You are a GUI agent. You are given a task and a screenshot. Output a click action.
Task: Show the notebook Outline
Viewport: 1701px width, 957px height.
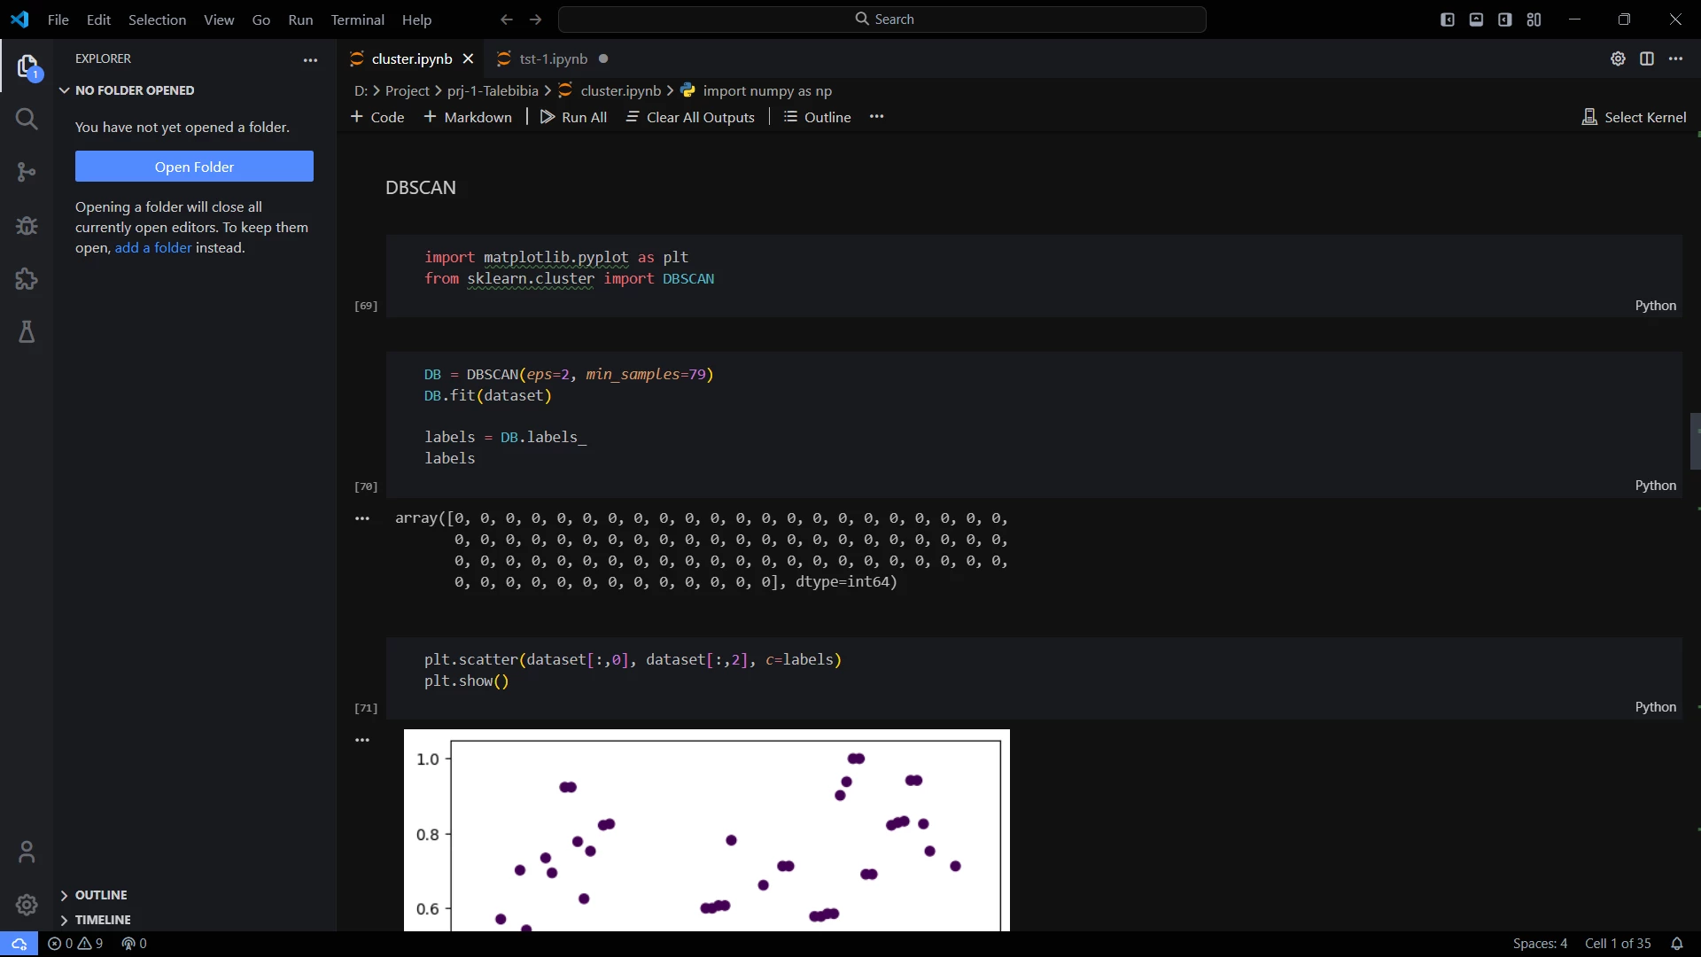pyautogui.click(x=818, y=117)
